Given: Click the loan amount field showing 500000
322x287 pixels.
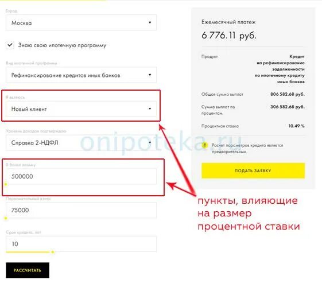Looking at the screenshot, I should click(x=81, y=176).
